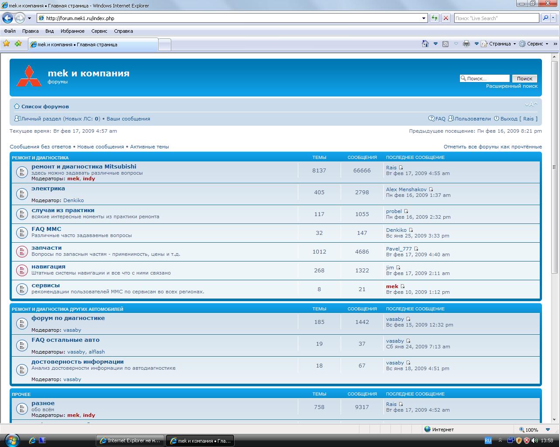
Task: Click 'Отметить все форумы как прочтённые'
Action: pos(493,147)
